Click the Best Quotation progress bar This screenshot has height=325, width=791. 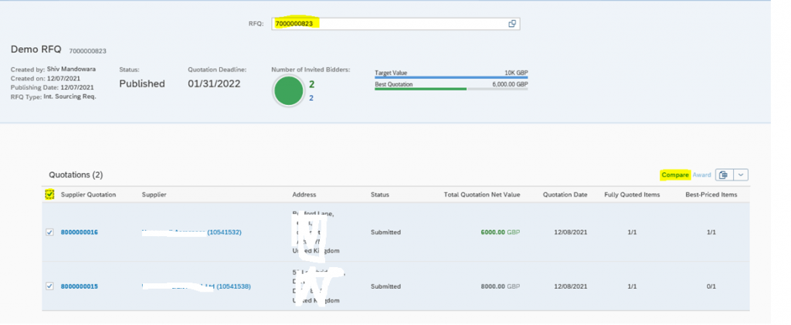tap(451, 89)
